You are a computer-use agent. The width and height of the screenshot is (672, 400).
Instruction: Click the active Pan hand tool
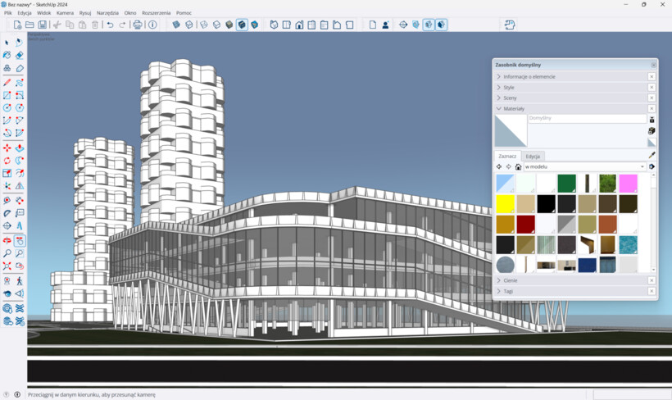(20, 240)
